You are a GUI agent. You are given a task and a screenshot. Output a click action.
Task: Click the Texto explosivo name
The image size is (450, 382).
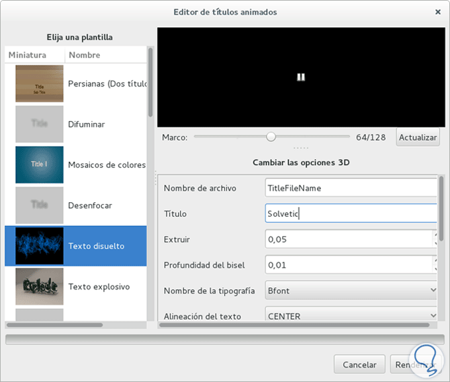tap(99, 287)
